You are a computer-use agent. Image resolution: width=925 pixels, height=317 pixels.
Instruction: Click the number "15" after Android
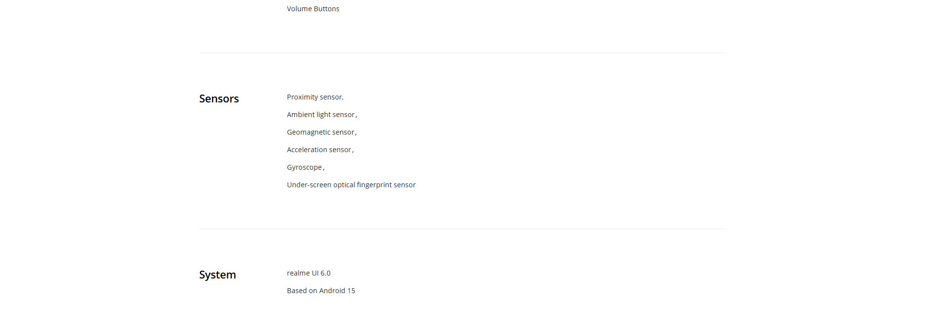pyautogui.click(x=351, y=291)
